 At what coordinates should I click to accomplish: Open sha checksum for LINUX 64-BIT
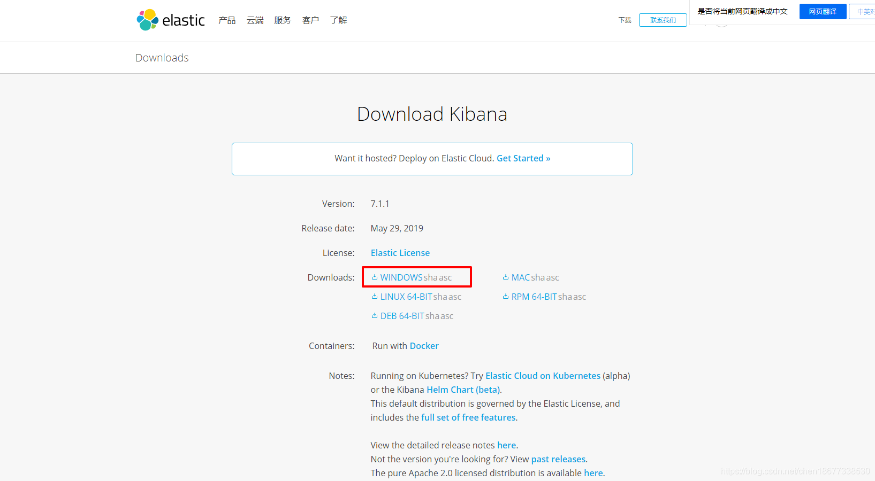pos(440,297)
